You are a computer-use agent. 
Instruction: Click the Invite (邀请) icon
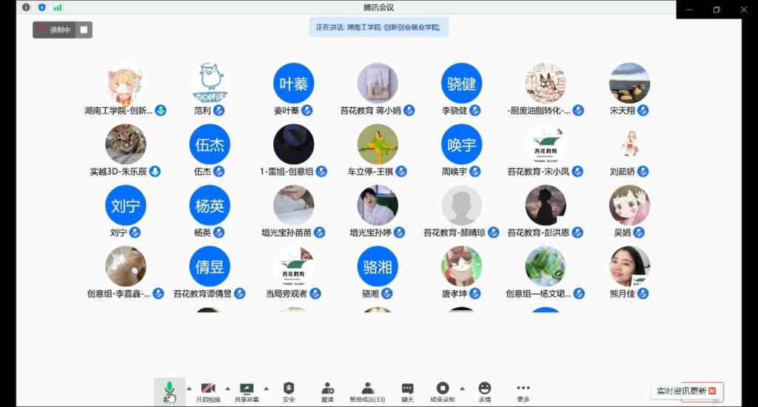(327, 391)
